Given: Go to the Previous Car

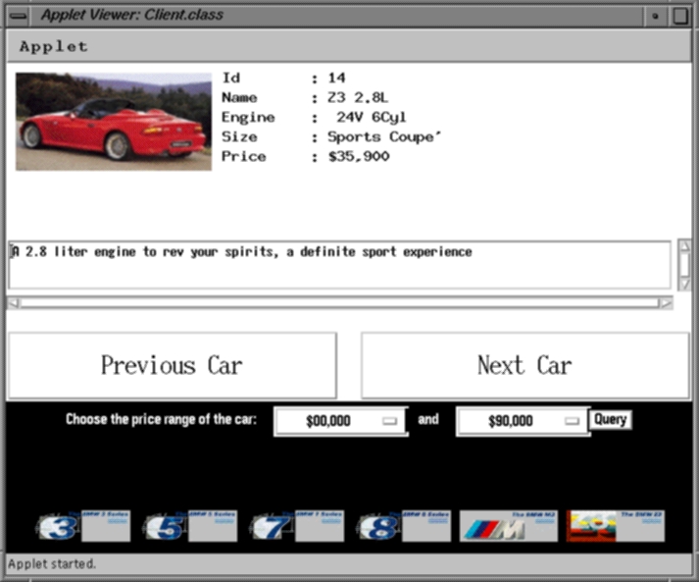Looking at the screenshot, I should (173, 365).
